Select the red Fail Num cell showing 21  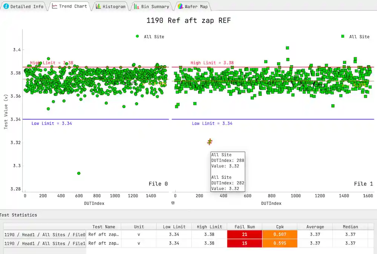click(x=245, y=235)
